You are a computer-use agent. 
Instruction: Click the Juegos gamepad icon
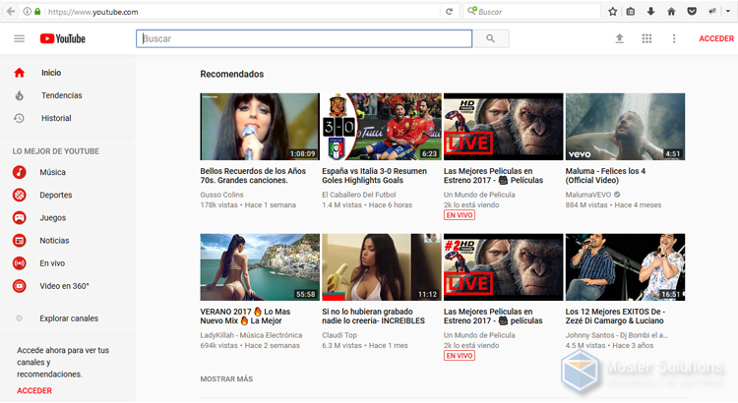point(20,218)
